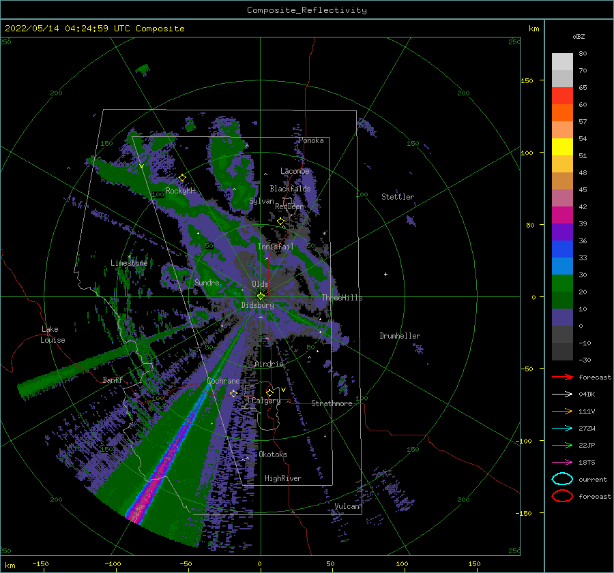Click the 54 dBZ yellow color swatch
Image resolution: width=614 pixels, height=573 pixels.
(562, 147)
